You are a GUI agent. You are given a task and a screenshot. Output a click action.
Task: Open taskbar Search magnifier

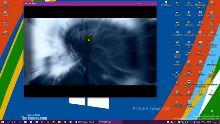(8, 122)
